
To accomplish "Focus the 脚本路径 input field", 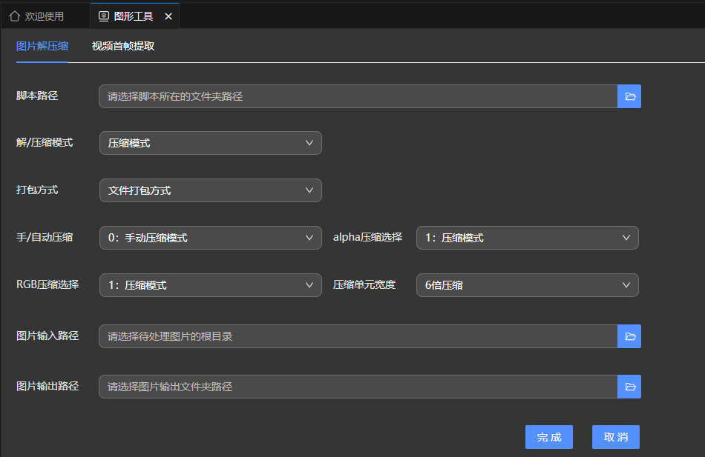I will coord(358,96).
